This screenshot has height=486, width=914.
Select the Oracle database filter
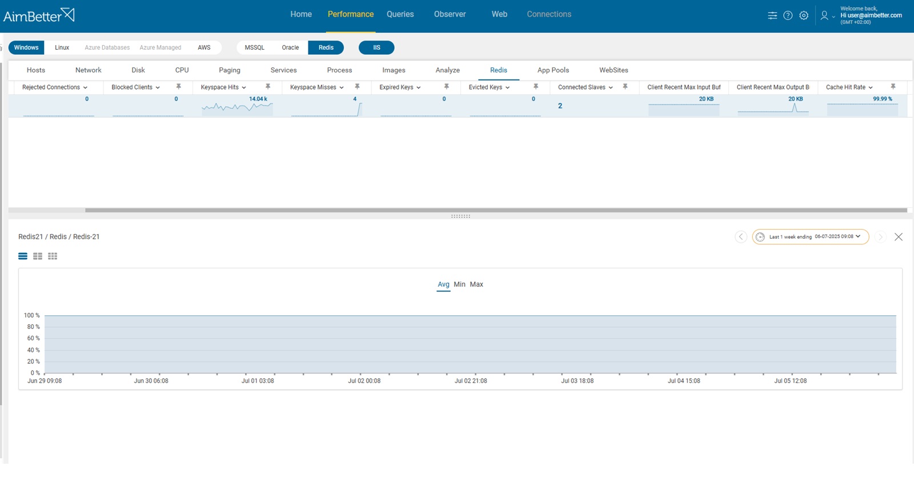click(290, 47)
